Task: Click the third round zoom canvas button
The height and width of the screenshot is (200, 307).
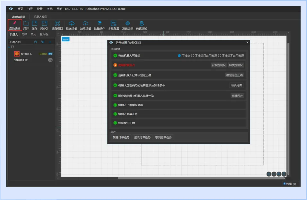Action: pos(279,174)
